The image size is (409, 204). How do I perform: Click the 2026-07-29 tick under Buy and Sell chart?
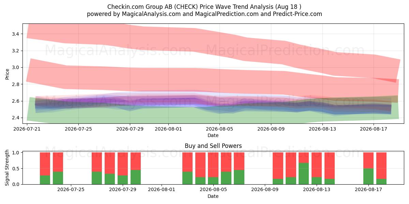click(x=123, y=190)
